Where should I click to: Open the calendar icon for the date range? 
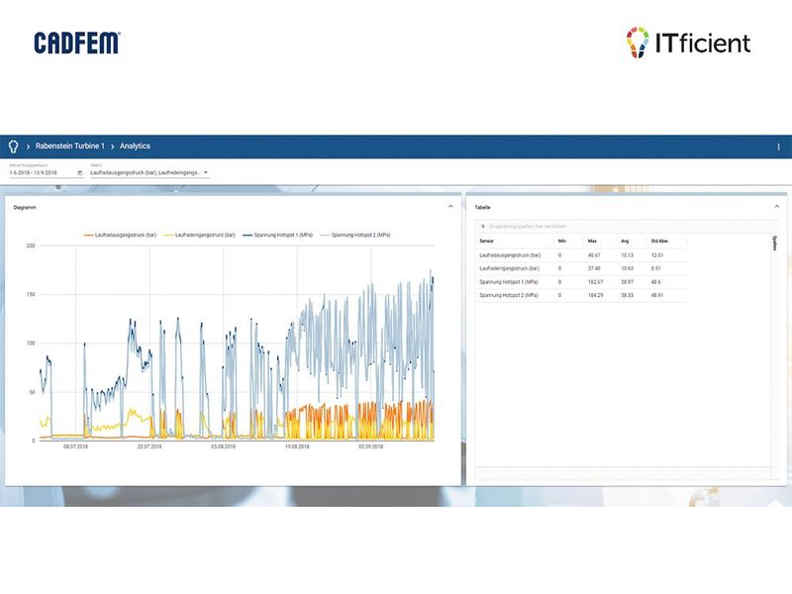(x=80, y=172)
